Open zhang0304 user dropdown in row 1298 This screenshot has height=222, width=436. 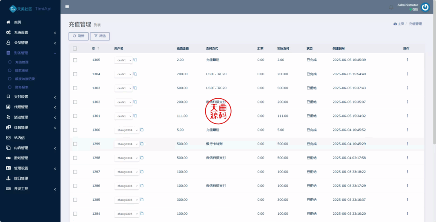[126, 158]
